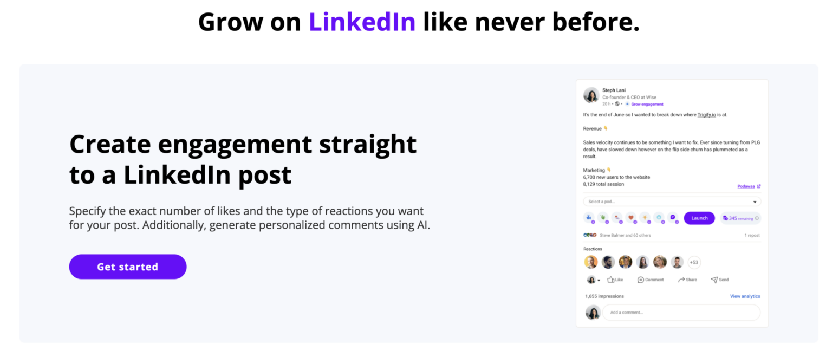Select the insightful lightbulb reaction

645,217
